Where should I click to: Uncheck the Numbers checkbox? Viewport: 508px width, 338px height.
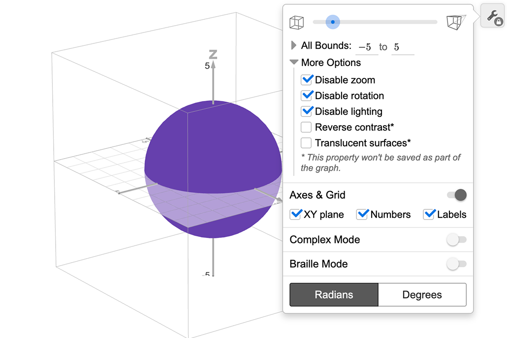click(363, 214)
